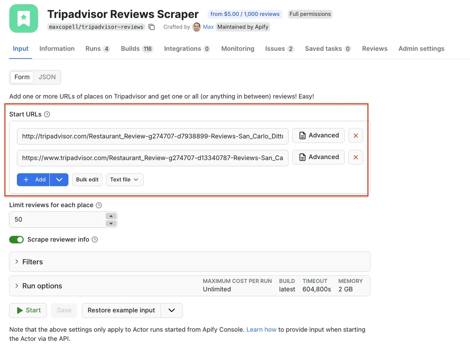Open Max's author profile link

click(x=208, y=27)
